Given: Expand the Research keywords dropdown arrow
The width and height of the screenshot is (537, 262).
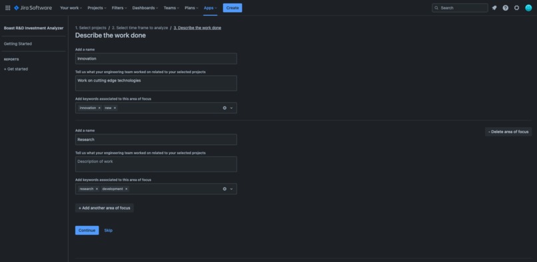Looking at the screenshot, I should coord(231,189).
